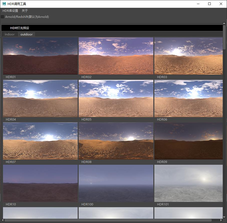Choose the HDR06 preset thumbnail

(x=188, y=98)
